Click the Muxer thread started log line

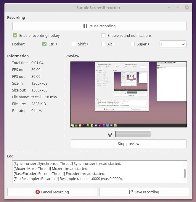click(51, 169)
